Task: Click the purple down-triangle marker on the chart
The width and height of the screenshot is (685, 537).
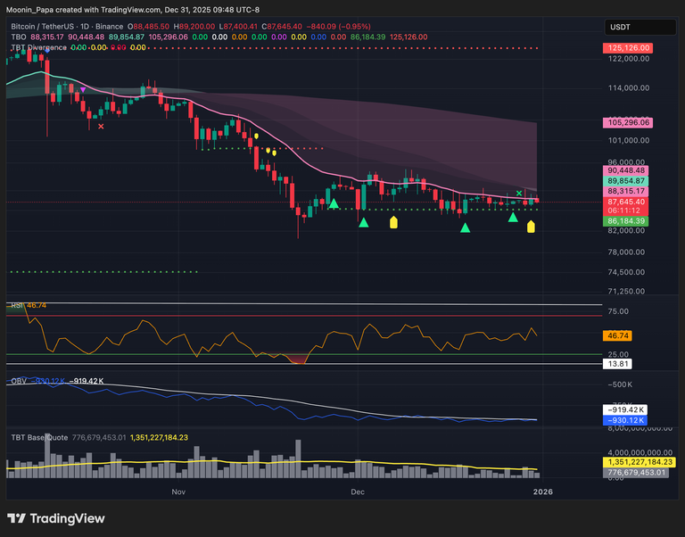Action: [x=83, y=89]
